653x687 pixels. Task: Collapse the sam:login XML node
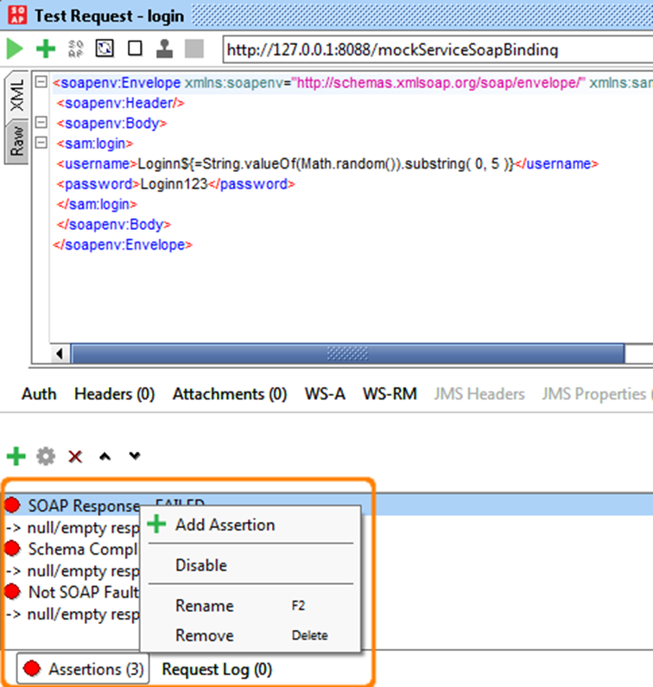pos(41,143)
